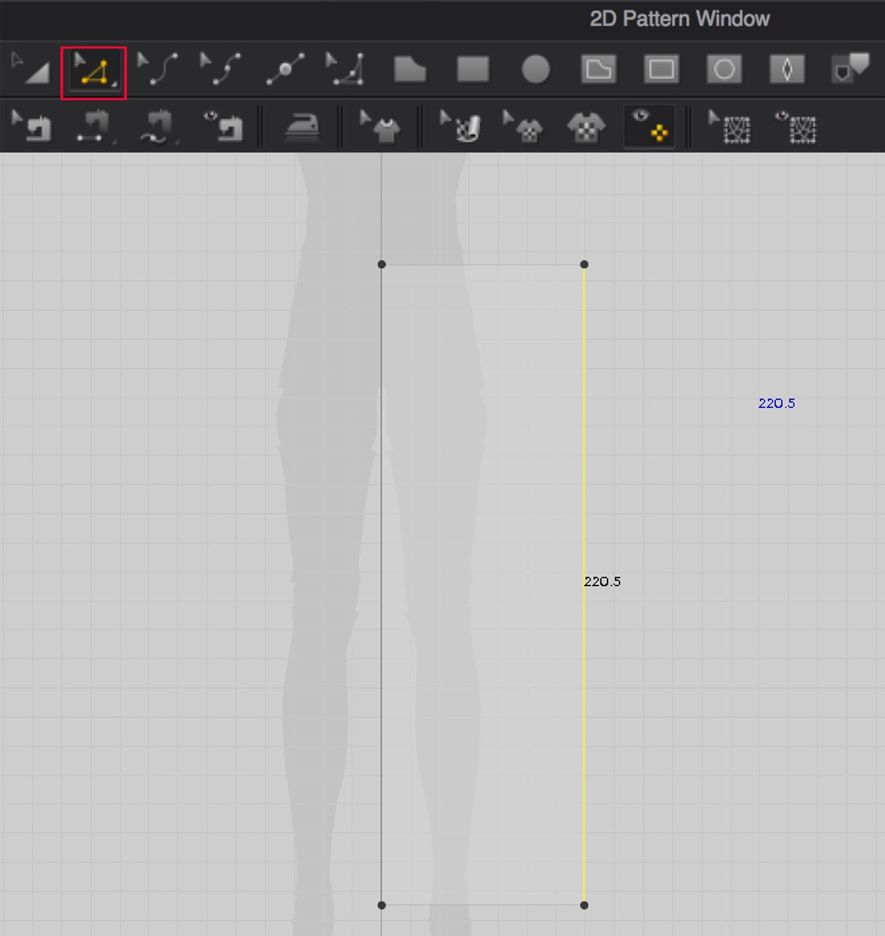Choose the Internal Polygon/Line tool

(598, 69)
